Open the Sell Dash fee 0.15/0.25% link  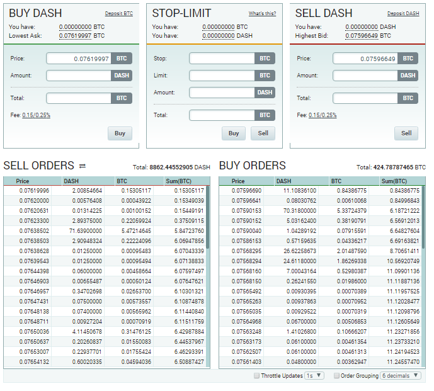pyautogui.click(x=323, y=115)
